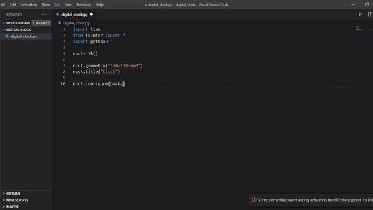The width and height of the screenshot is (373, 210).
Task: Open the Edit menu
Action: point(13,5)
